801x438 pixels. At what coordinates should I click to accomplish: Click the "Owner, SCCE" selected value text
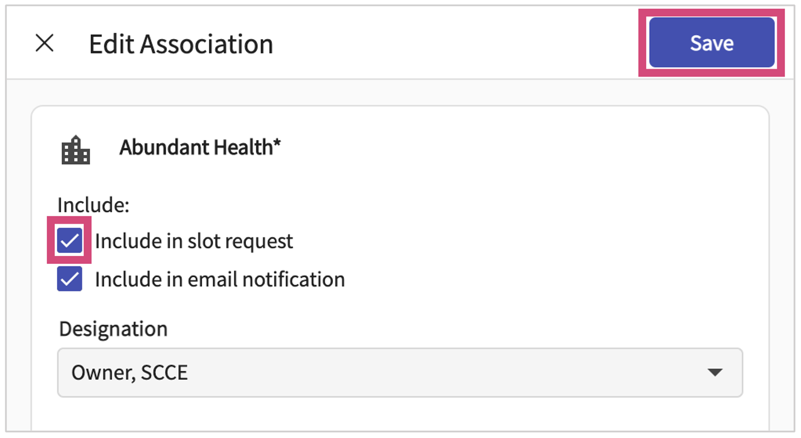129,373
